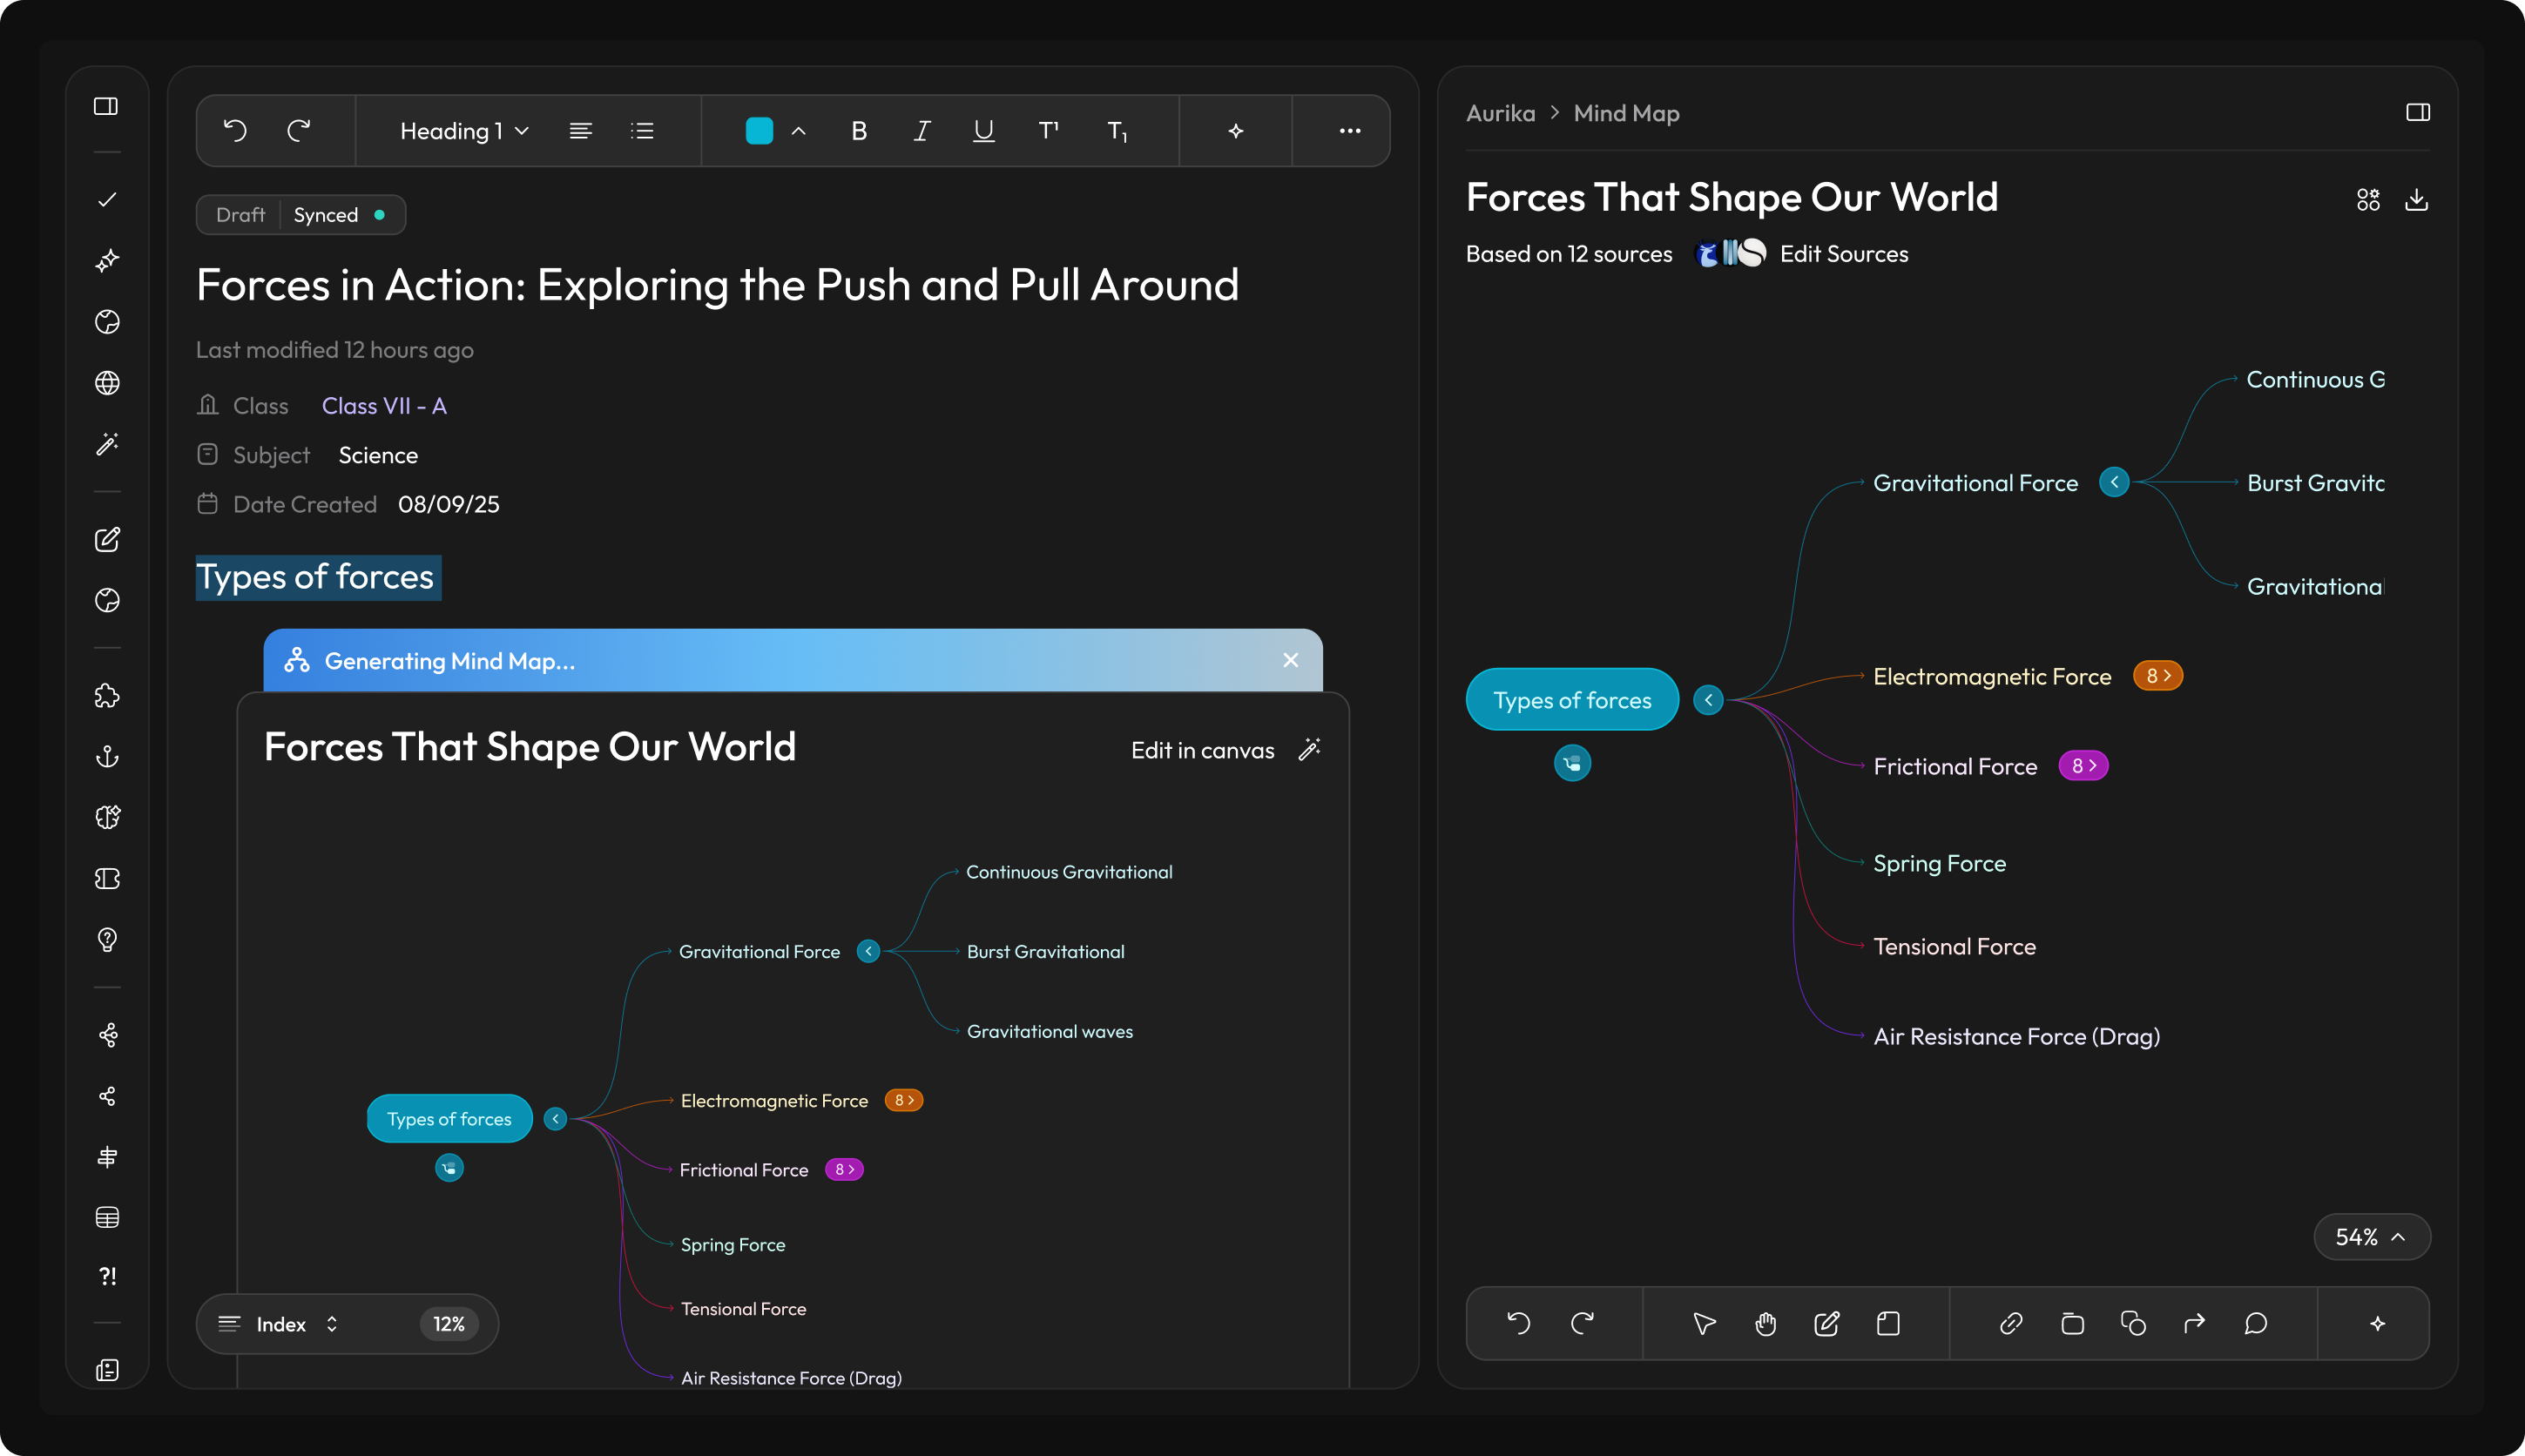Click the undo icon in document toolbar
Viewport: 2525px width, 1456px height.
point(236,130)
